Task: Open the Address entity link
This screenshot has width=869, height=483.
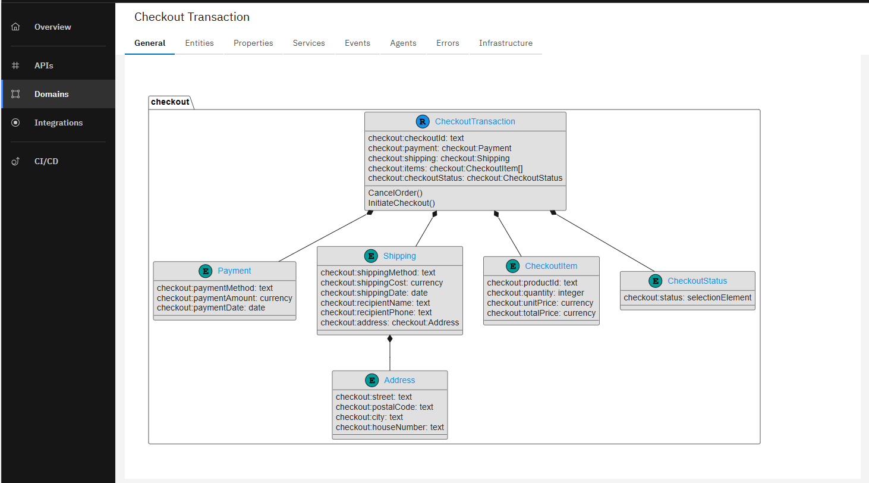Action: tap(399, 380)
